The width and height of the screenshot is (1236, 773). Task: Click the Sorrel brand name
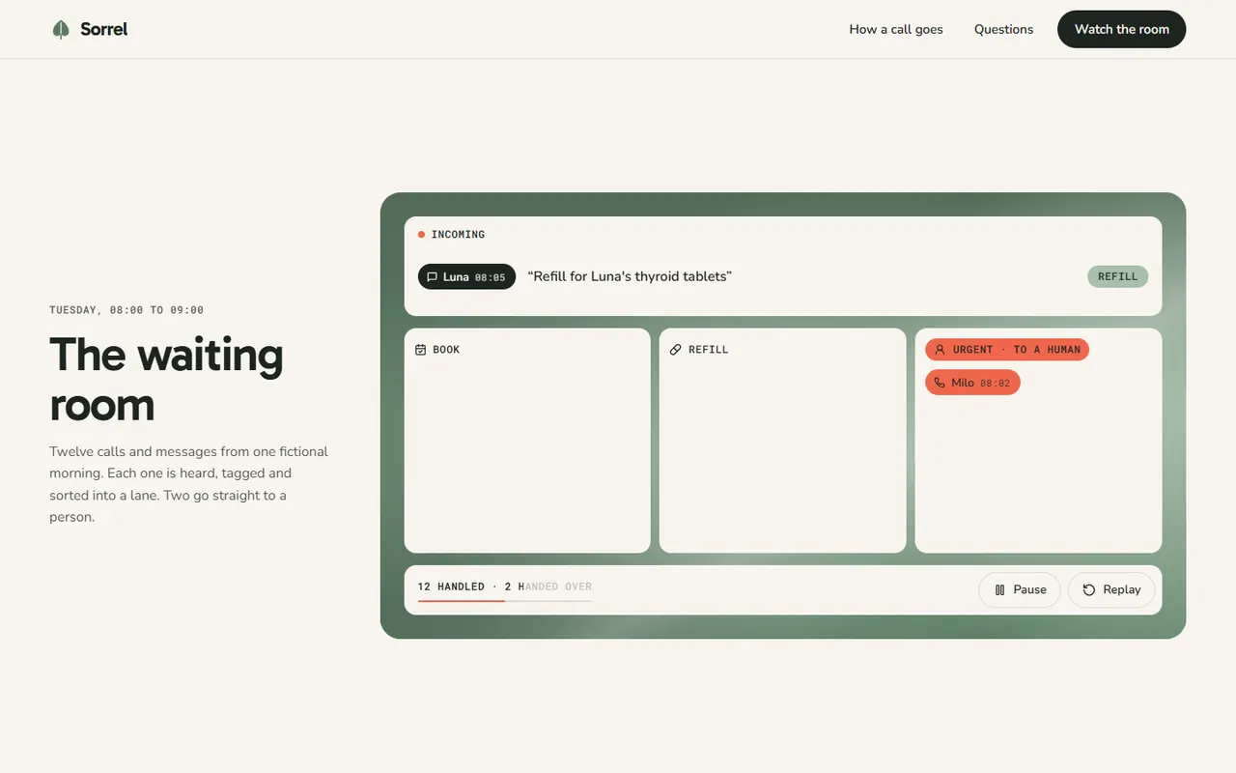pyautogui.click(x=104, y=29)
